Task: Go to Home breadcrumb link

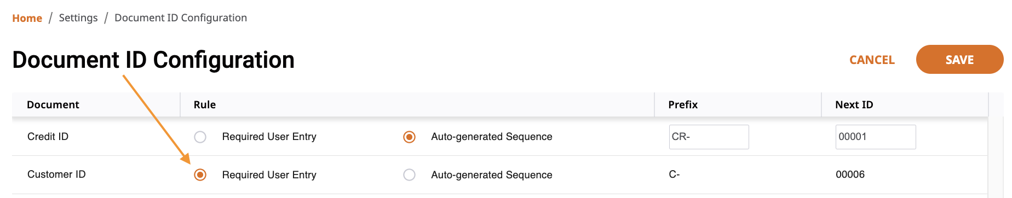Action: click(27, 18)
